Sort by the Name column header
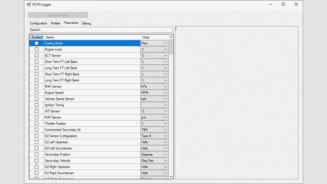Image resolution: width=327 pixels, height=184 pixels. pos(92,37)
